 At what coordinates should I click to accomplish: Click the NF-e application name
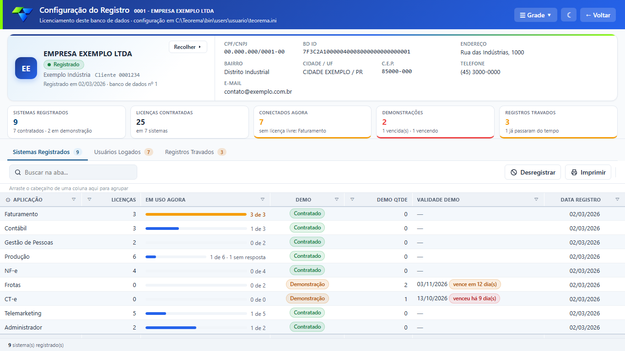[11, 271]
